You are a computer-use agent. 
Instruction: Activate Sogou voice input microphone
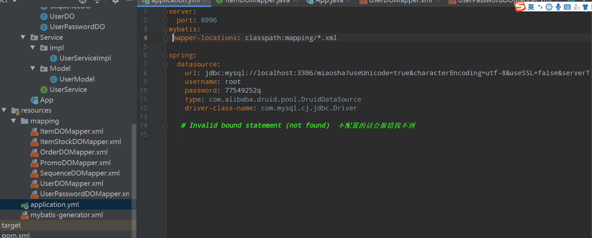[x=558, y=7]
